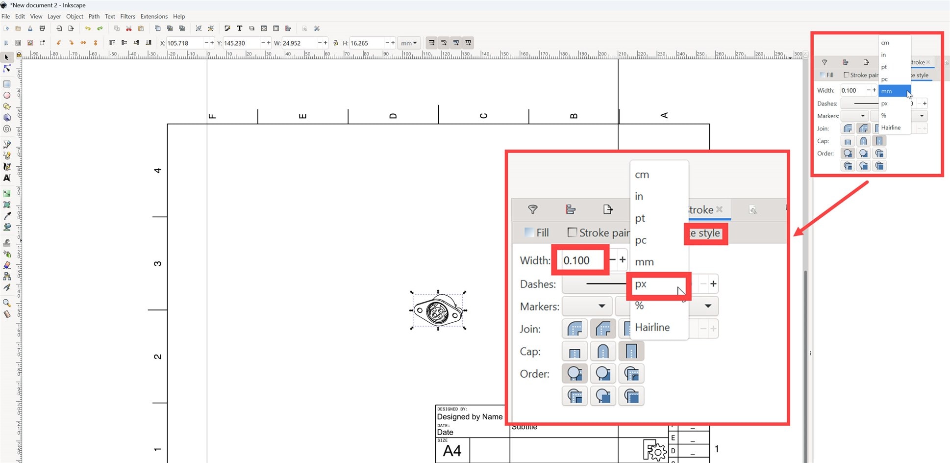Click the Cut scissors icon
Viewport: 950px width, 463px height.
128,28
